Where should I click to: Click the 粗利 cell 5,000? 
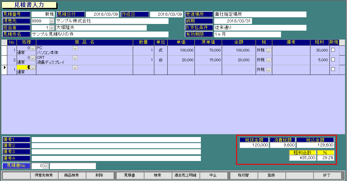tap(320, 60)
